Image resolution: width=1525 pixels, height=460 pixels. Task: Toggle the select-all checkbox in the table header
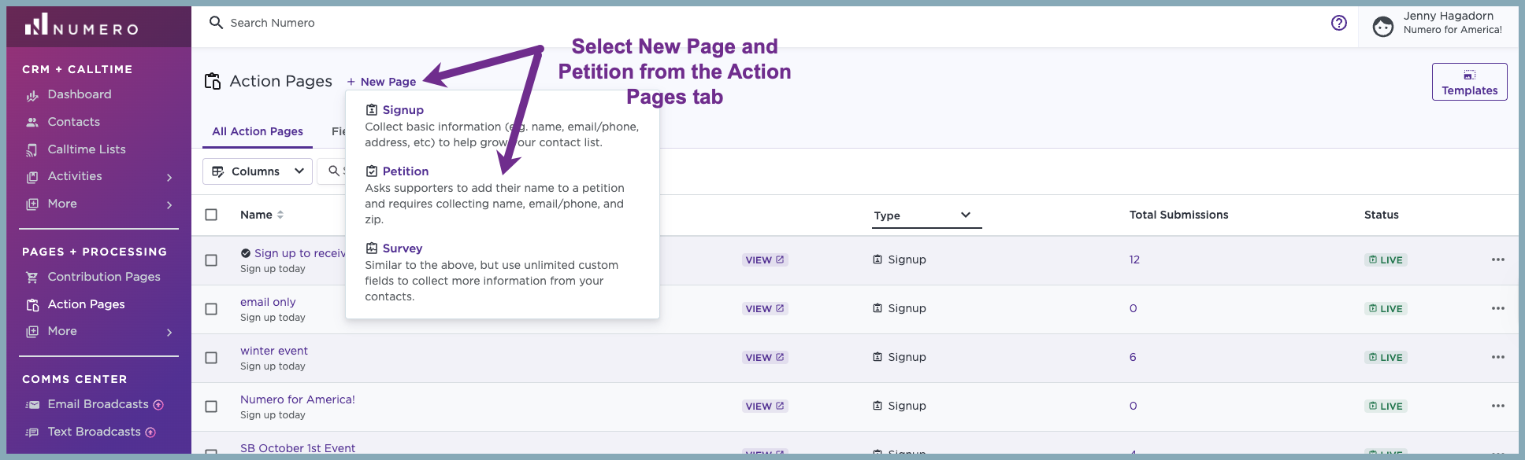point(211,215)
